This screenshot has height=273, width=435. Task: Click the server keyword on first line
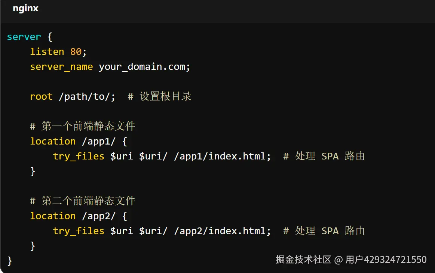click(24, 37)
